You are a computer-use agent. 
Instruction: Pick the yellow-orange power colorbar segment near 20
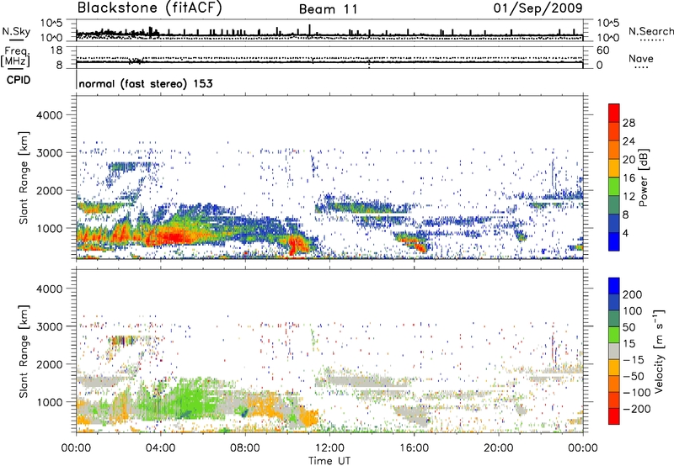point(614,167)
